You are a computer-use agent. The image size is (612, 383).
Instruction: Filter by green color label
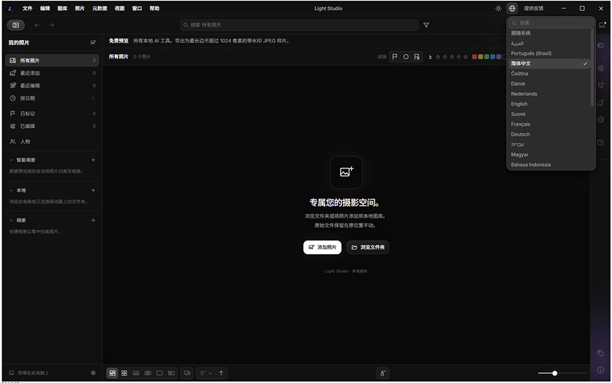tap(487, 57)
